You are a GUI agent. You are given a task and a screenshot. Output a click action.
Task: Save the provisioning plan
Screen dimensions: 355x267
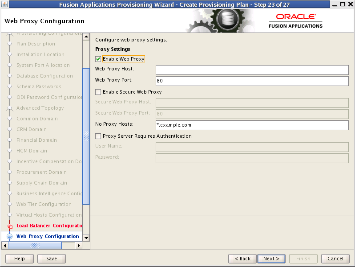click(52, 259)
